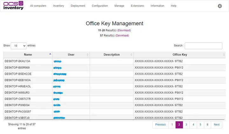Open the Help menu

pyautogui.click(x=174, y=6)
